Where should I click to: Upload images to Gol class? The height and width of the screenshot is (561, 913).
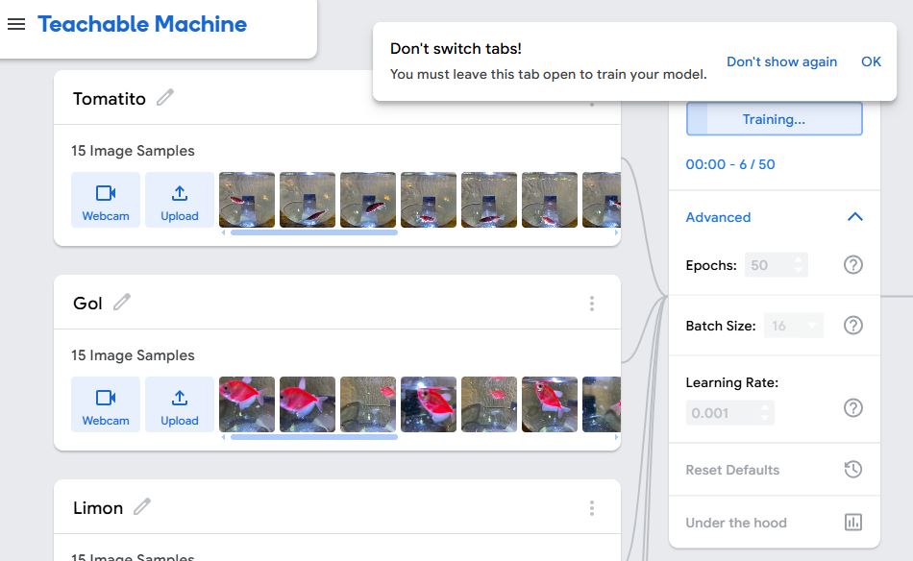(x=180, y=404)
